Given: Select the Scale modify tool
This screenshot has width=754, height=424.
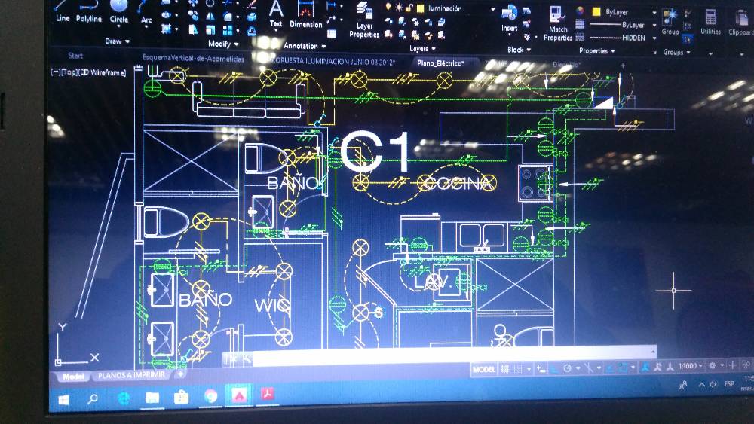Looking at the screenshot, I should pyautogui.click(x=210, y=30).
